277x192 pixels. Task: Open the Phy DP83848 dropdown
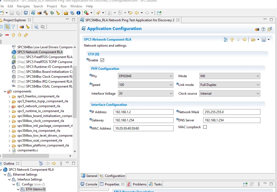click(x=145, y=76)
